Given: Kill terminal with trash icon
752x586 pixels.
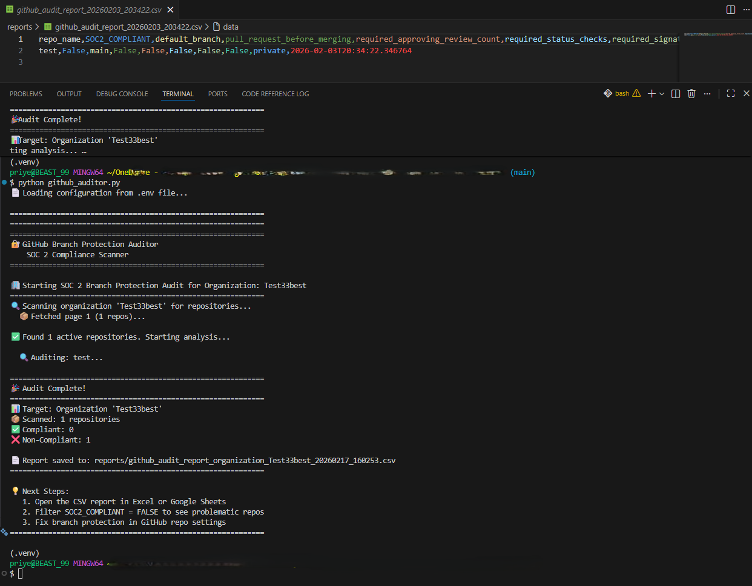Looking at the screenshot, I should [691, 93].
